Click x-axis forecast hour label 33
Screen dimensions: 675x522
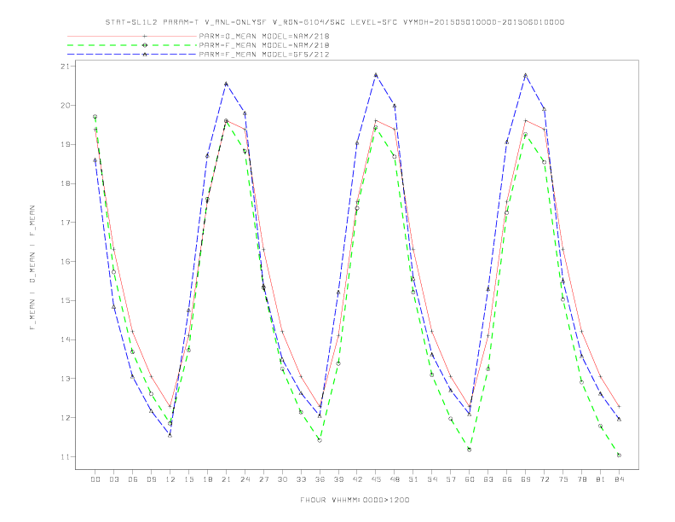pyautogui.click(x=301, y=479)
